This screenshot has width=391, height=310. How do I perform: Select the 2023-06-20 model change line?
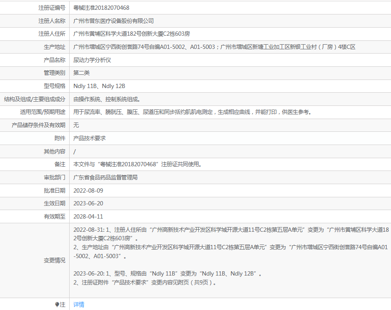pos(168,273)
